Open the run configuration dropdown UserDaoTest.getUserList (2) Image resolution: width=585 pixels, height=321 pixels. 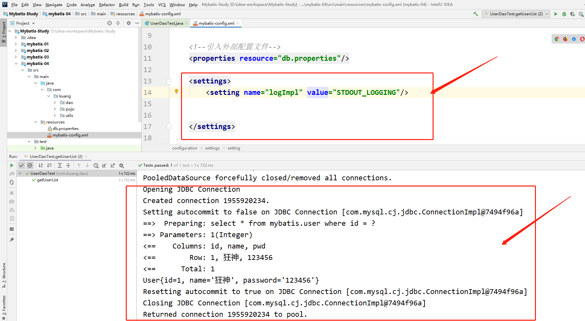pyautogui.click(x=516, y=14)
